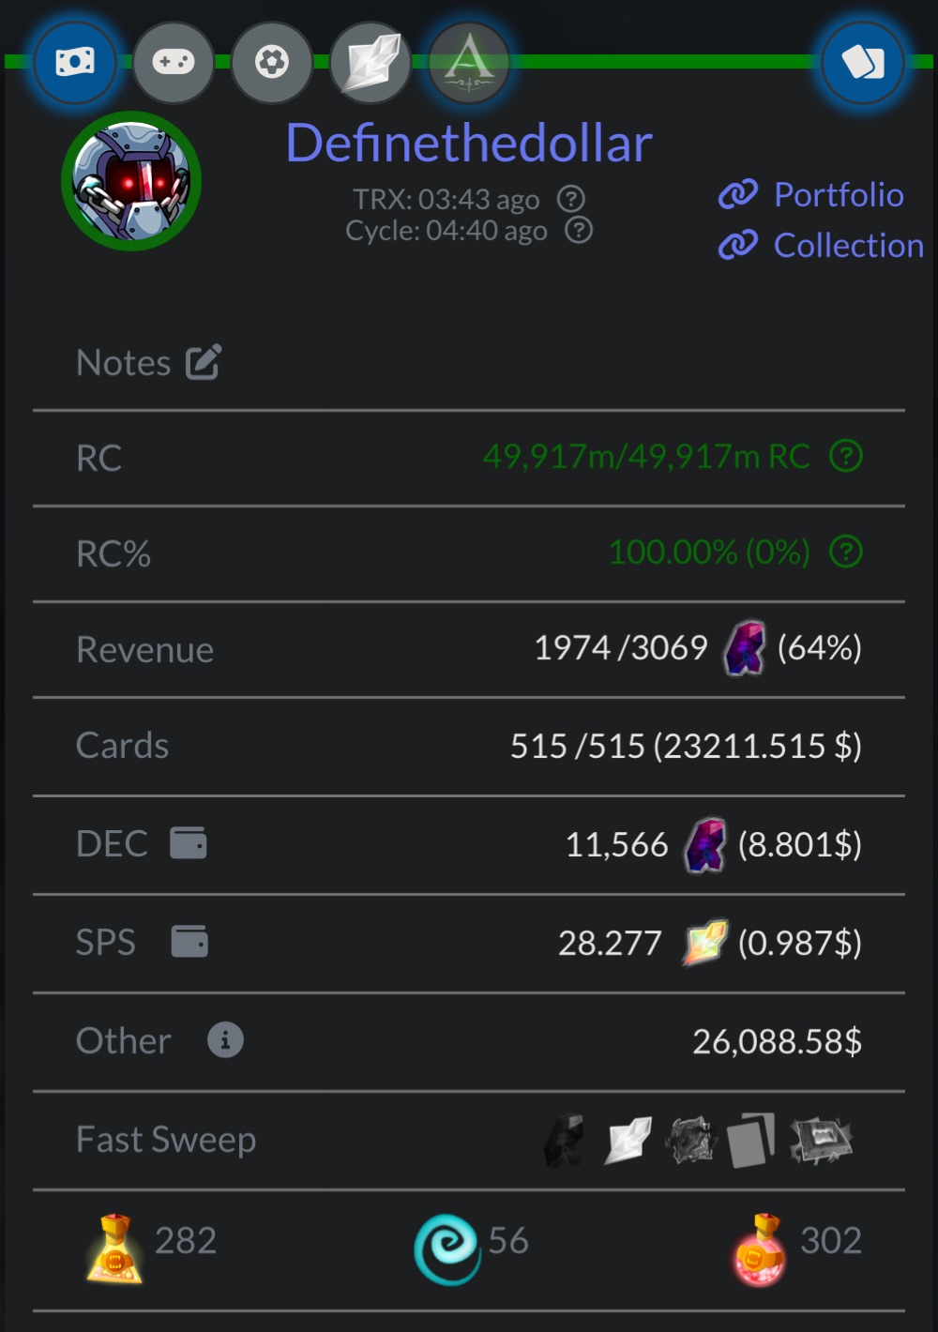
Task: Click the Other info icon
Action: (225, 1040)
